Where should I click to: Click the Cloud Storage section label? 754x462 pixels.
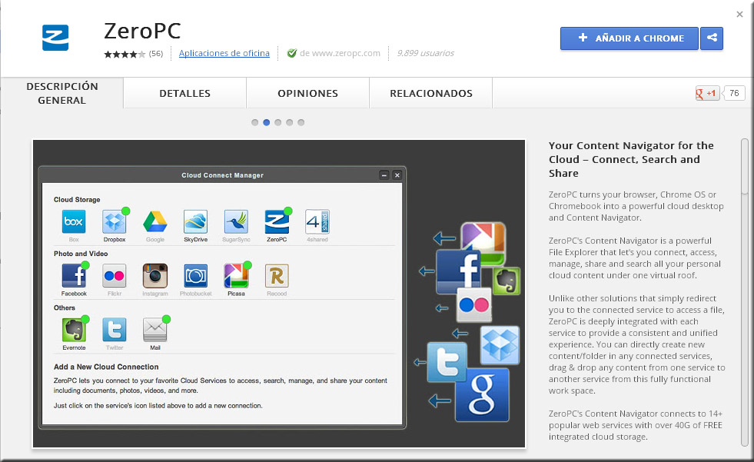(x=77, y=200)
